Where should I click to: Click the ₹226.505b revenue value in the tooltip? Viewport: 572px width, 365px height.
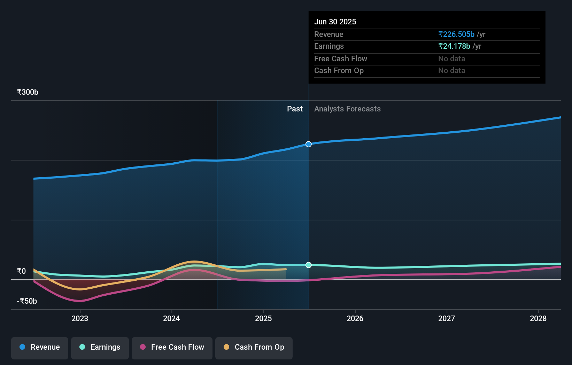[456, 34]
